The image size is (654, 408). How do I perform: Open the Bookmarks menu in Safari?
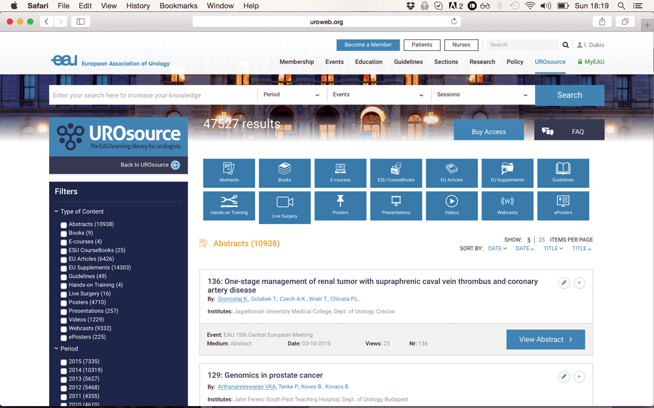[179, 6]
